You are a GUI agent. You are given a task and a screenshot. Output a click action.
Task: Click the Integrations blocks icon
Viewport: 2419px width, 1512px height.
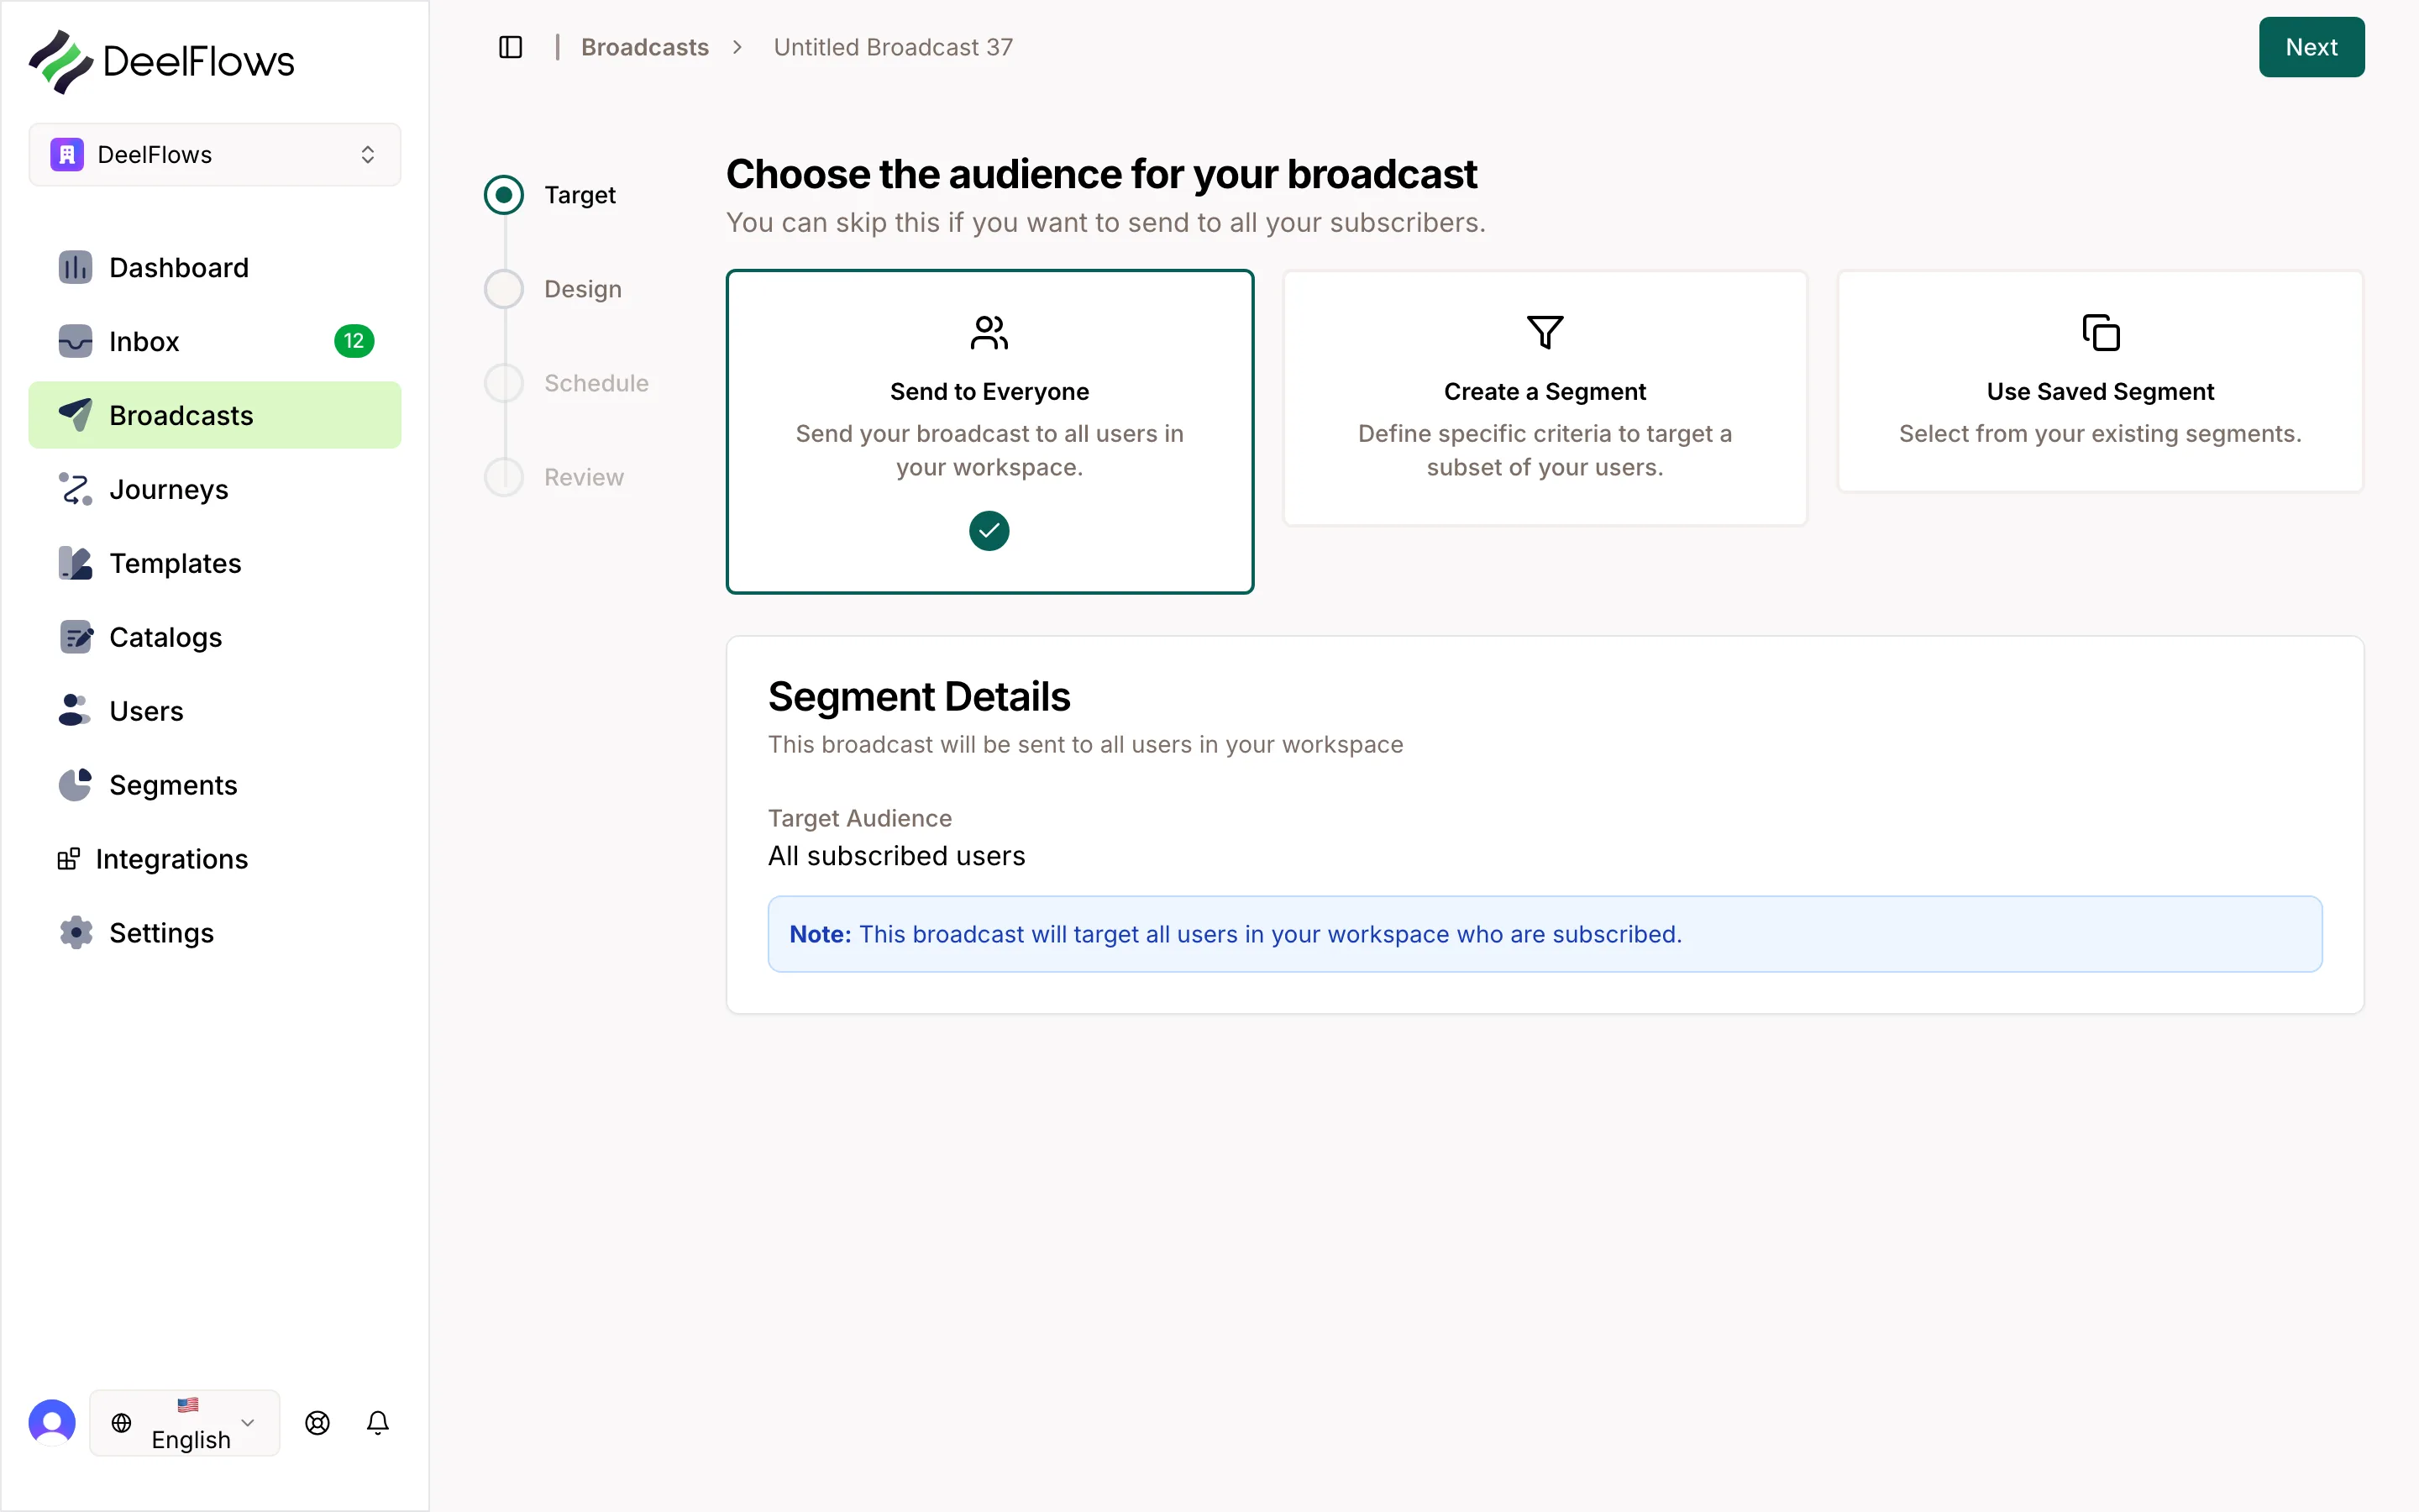69,859
